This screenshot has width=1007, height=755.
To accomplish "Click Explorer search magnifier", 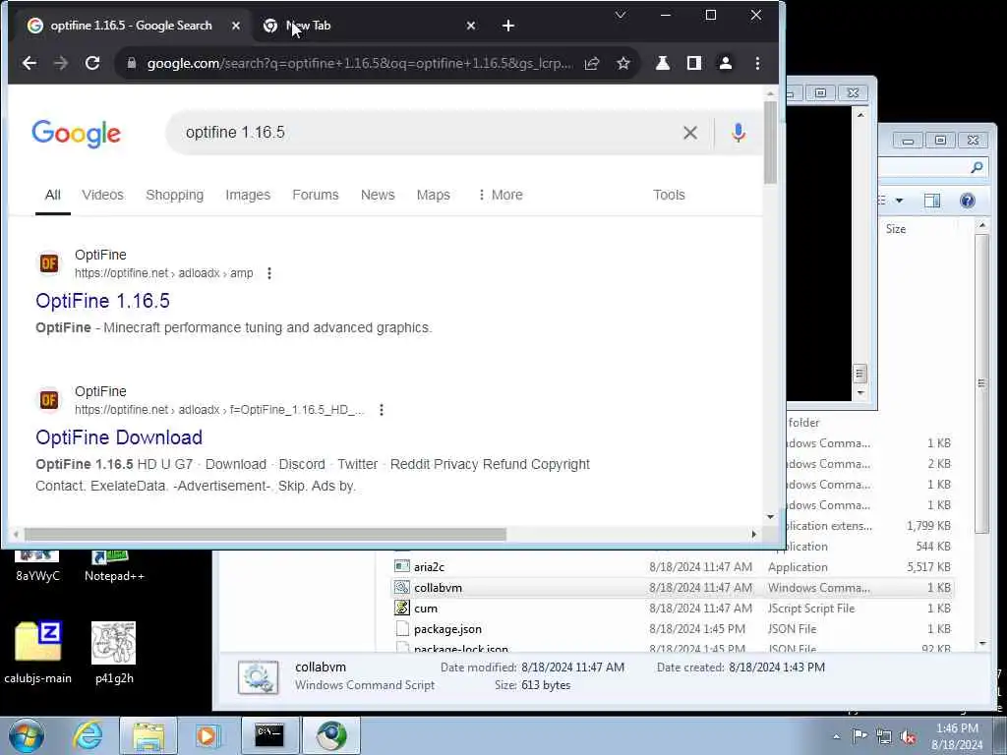I will click(x=977, y=167).
